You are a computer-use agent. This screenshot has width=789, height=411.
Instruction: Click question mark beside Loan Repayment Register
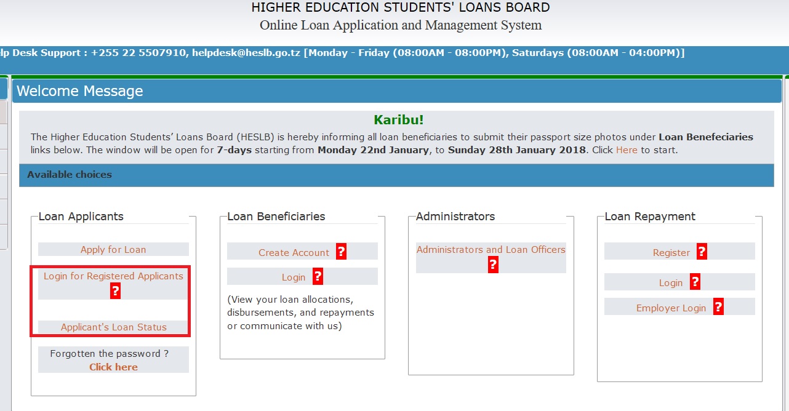pos(702,252)
